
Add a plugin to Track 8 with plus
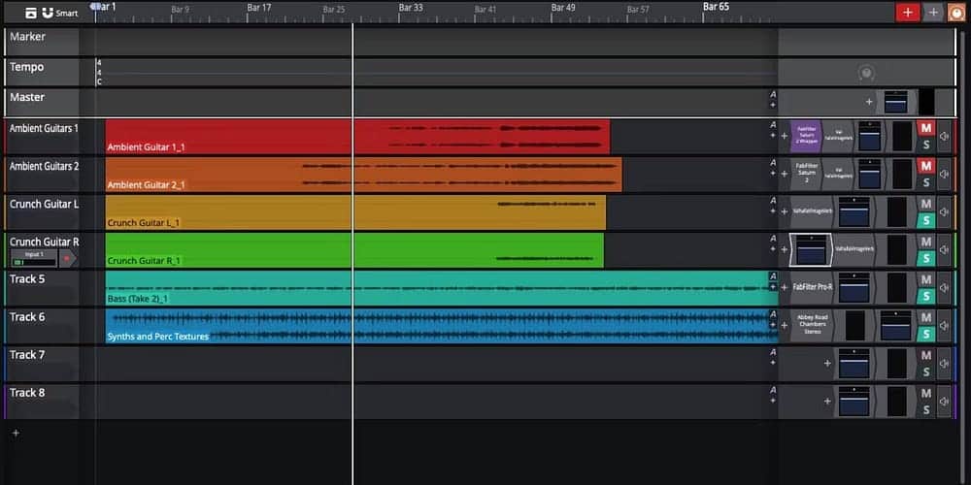pos(827,401)
